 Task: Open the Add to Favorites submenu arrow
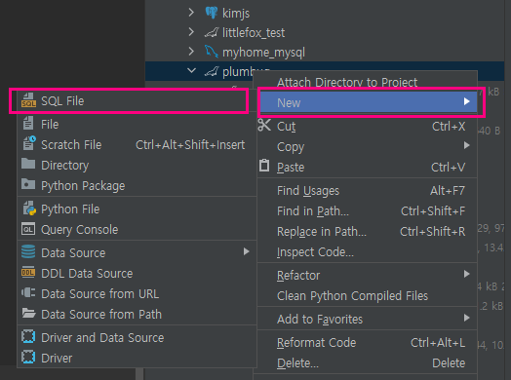coord(466,318)
